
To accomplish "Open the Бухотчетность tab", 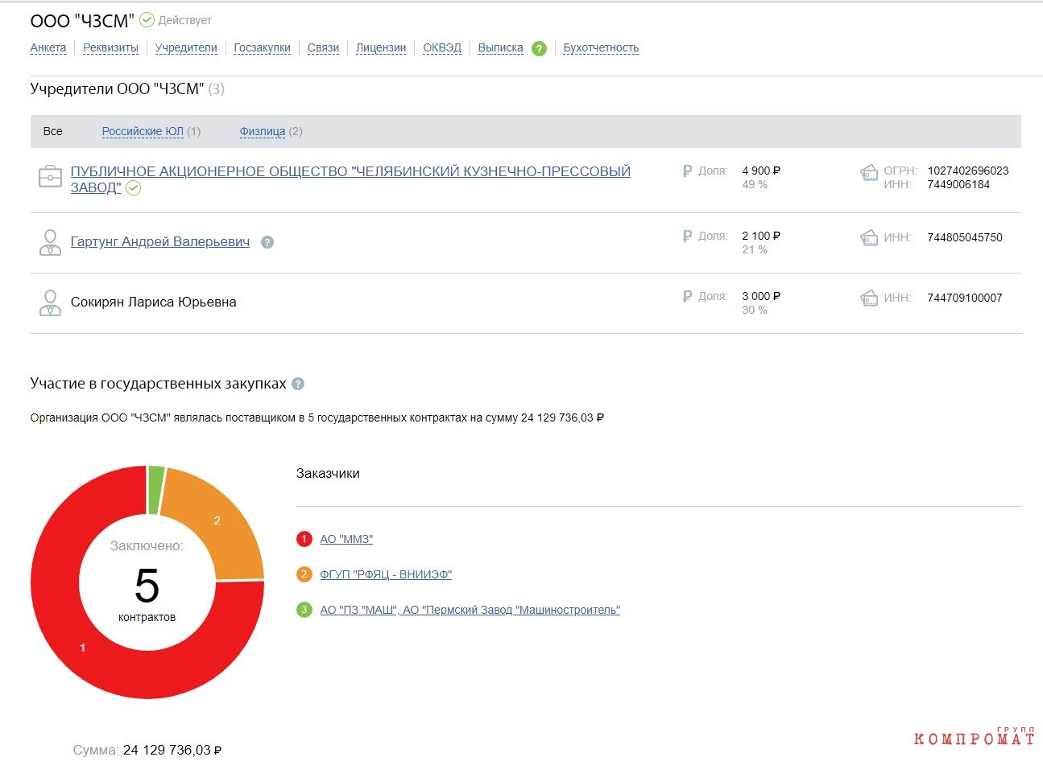I will click(x=601, y=48).
